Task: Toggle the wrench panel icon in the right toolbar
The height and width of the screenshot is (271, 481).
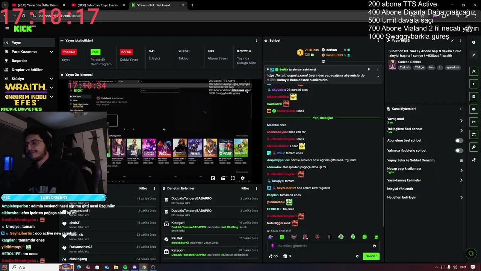Action: pos(474,147)
